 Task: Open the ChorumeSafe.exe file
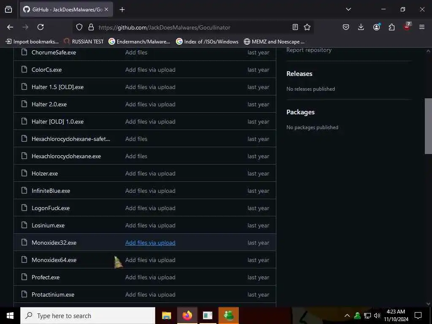54,52
